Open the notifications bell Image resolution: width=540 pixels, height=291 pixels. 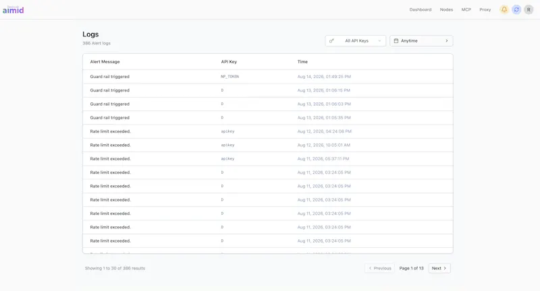(504, 9)
